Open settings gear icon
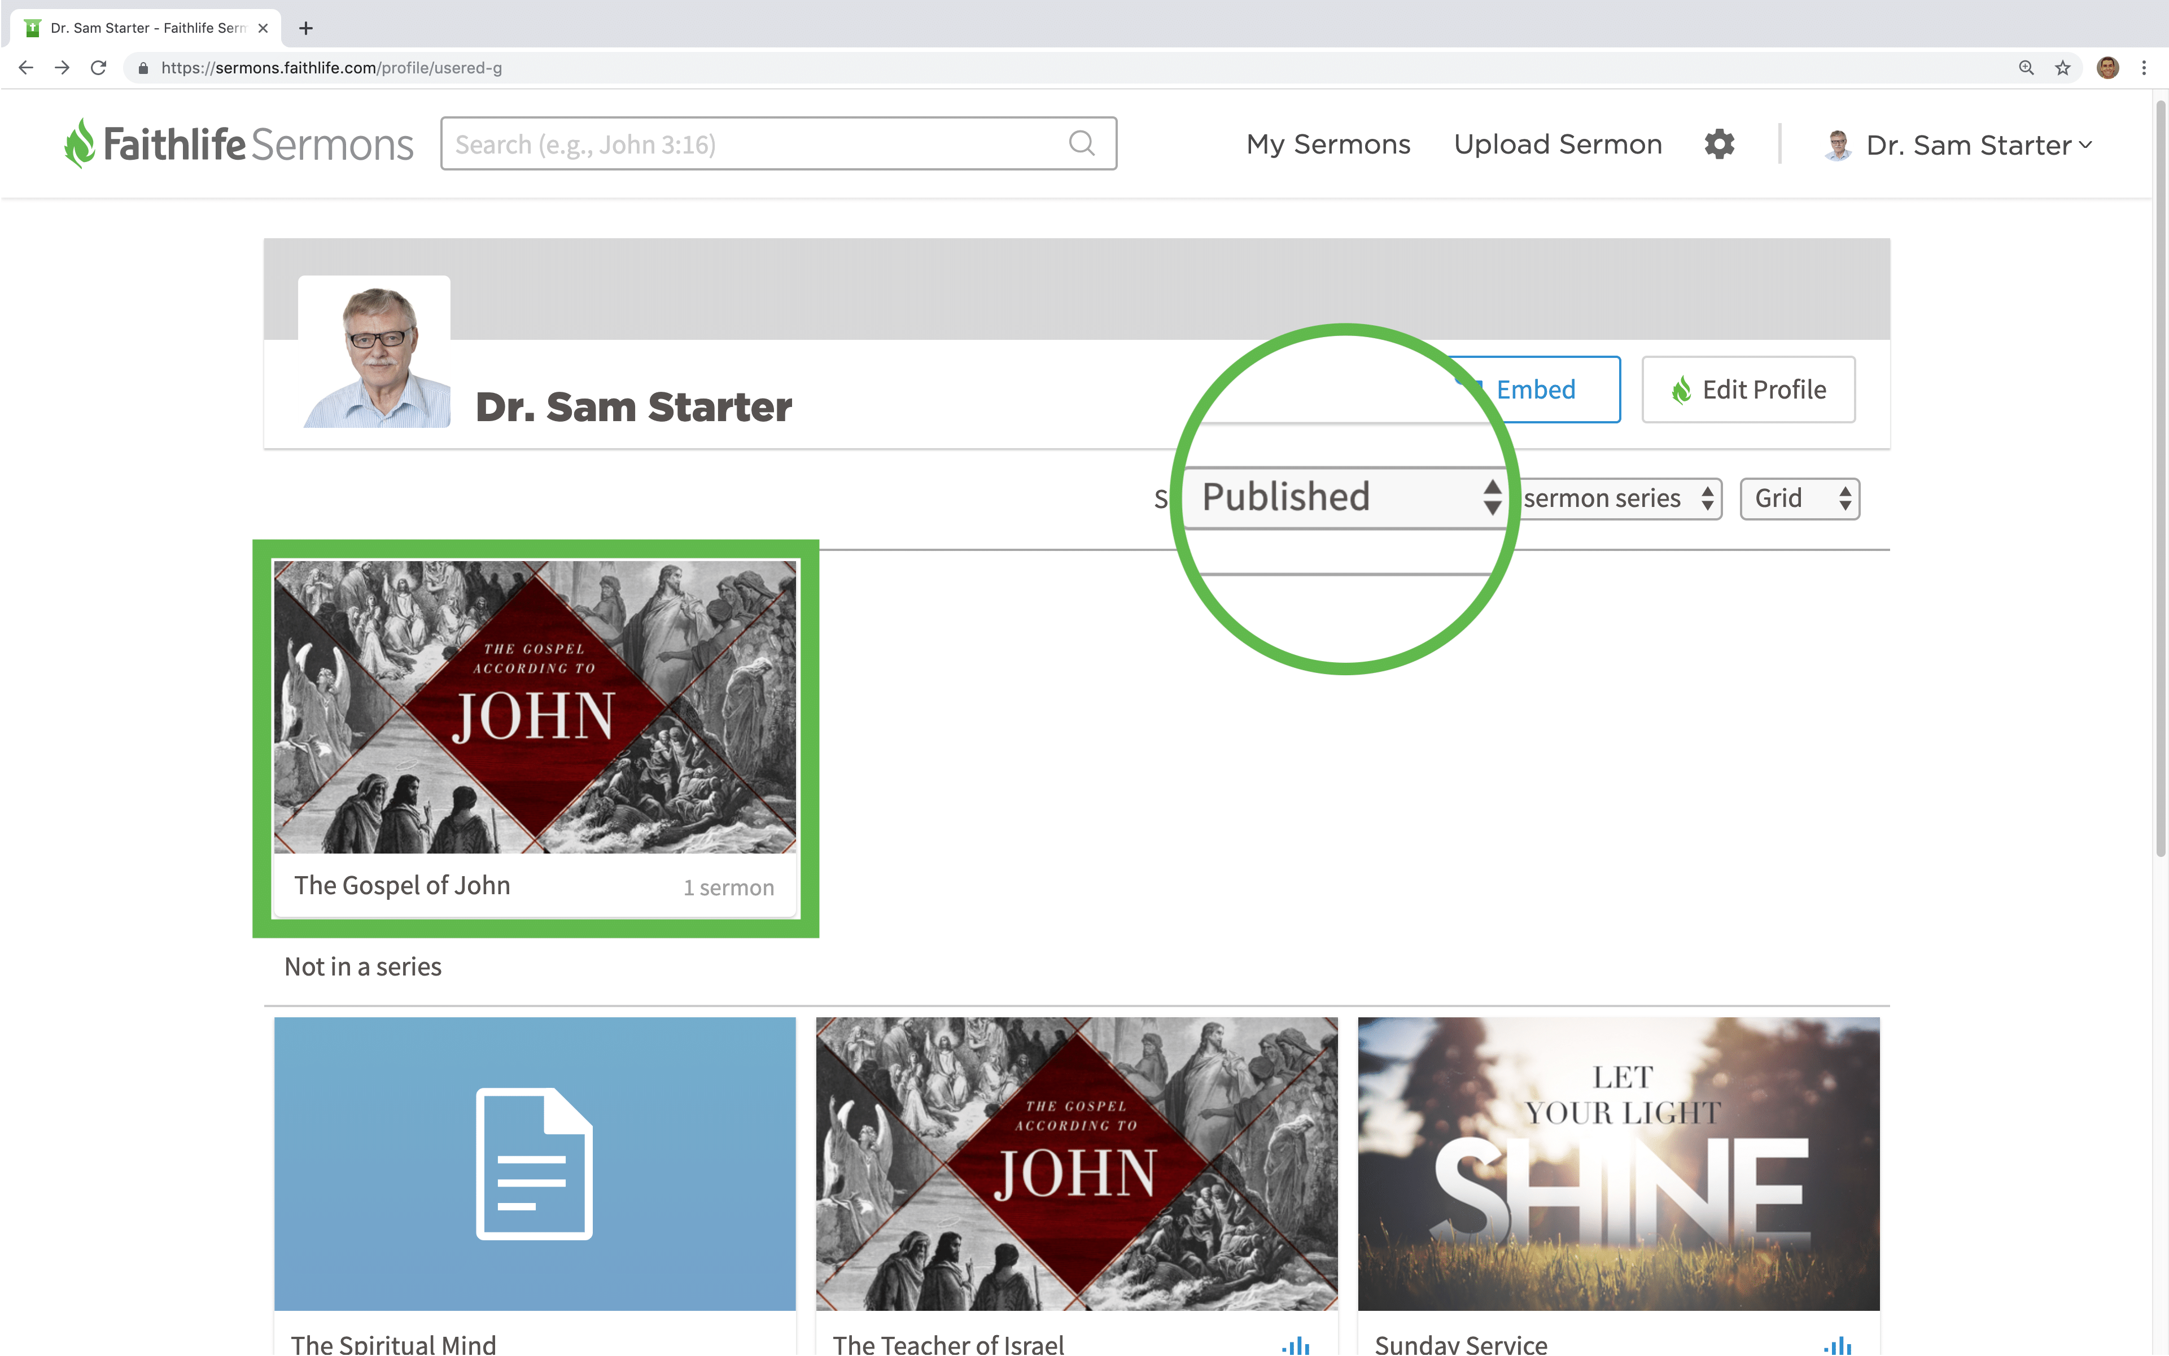The height and width of the screenshot is (1356, 2169). pyautogui.click(x=1719, y=145)
